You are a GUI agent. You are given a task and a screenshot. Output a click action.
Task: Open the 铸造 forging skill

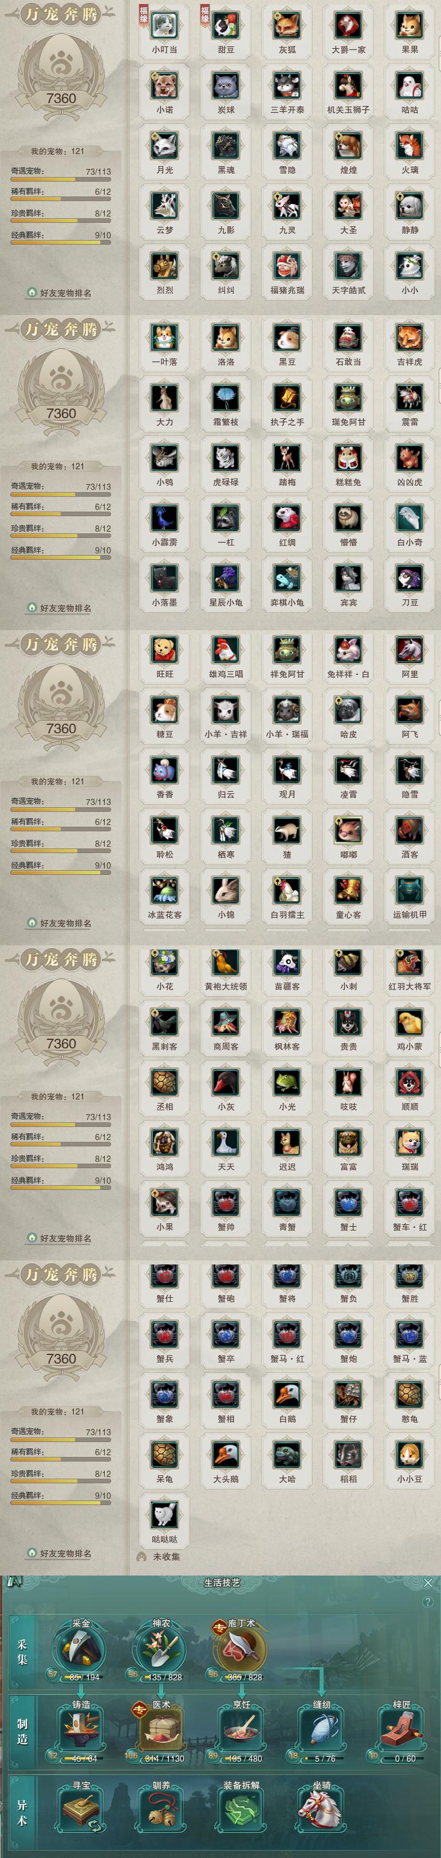pos(81,1729)
